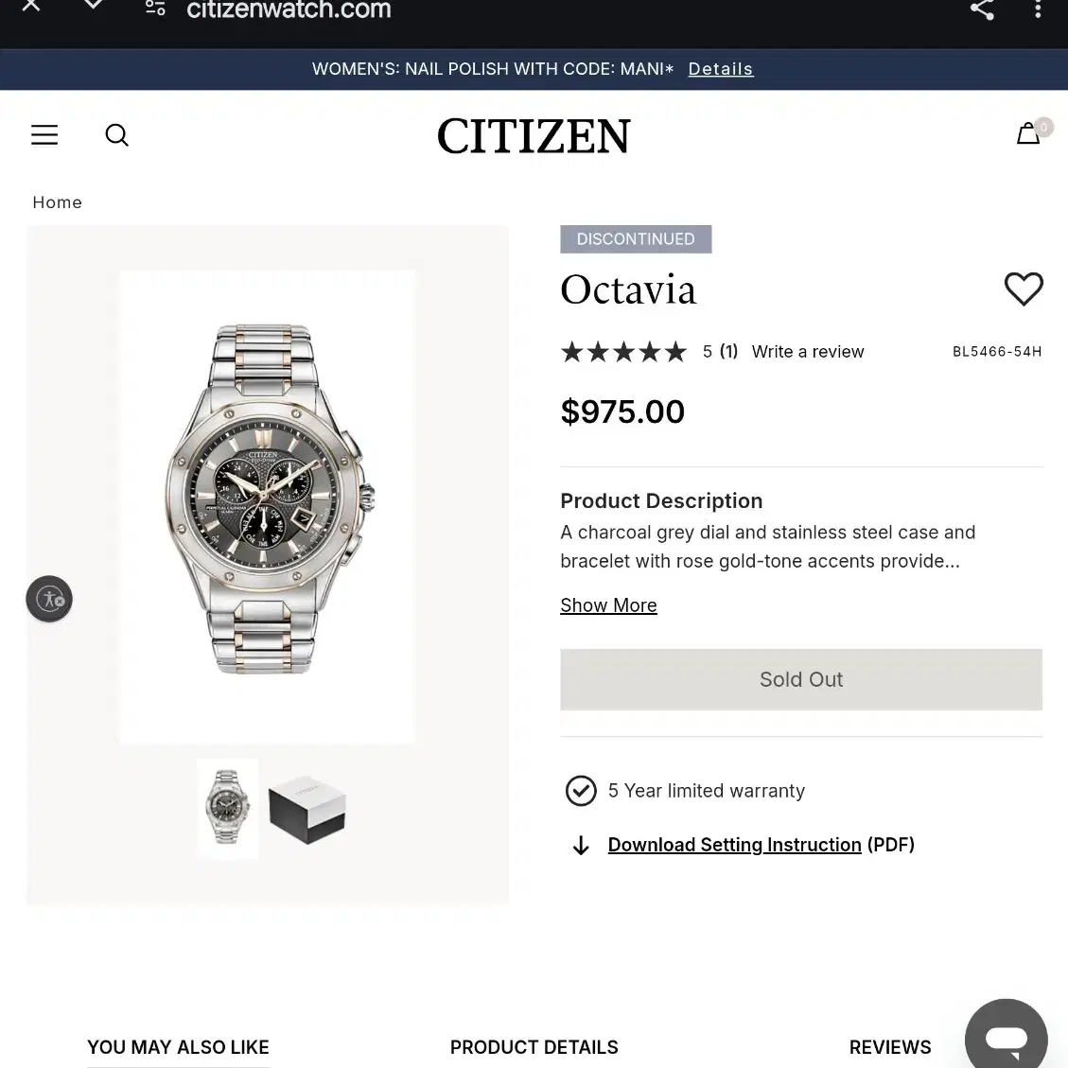This screenshot has width=1068, height=1068.
Task: Open the hamburger navigation menu
Action: click(44, 135)
